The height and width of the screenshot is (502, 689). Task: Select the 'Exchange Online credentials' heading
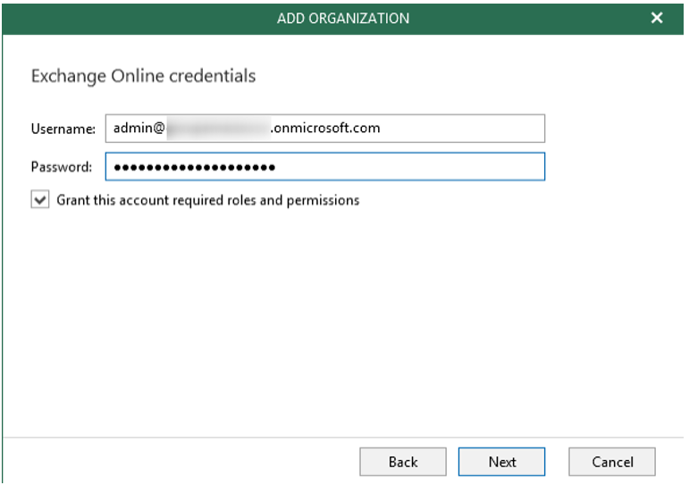tap(143, 76)
